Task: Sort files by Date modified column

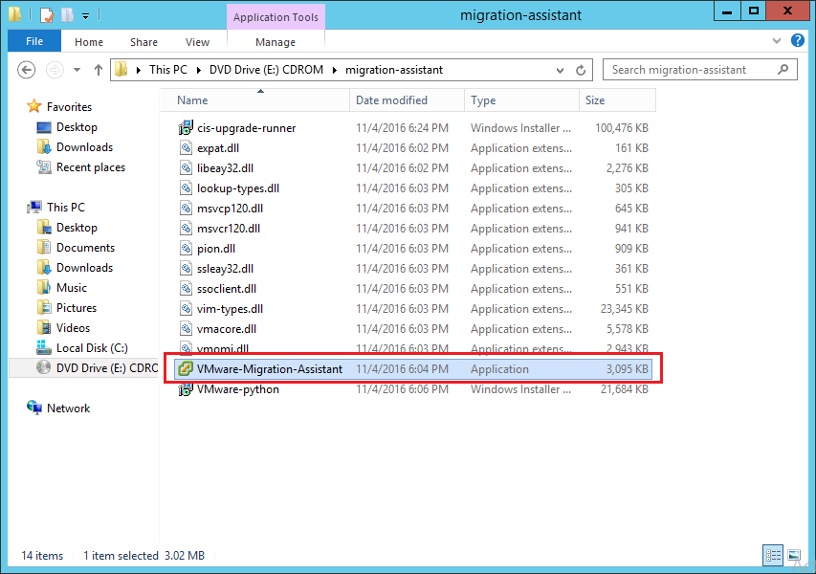Action: click(x=407, y=99)
